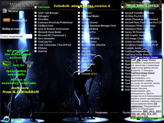Check the Revo Uninstaller checkbox
The image size is (164, 123).
coord(35,38)
